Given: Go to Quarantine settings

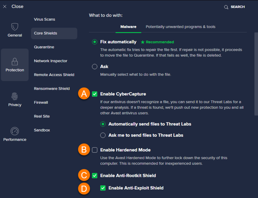Looking at the screenshot, I should [44, 47].
